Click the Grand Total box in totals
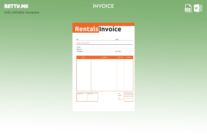This screenshot has width=207, height=134. [x=128, y=99]
